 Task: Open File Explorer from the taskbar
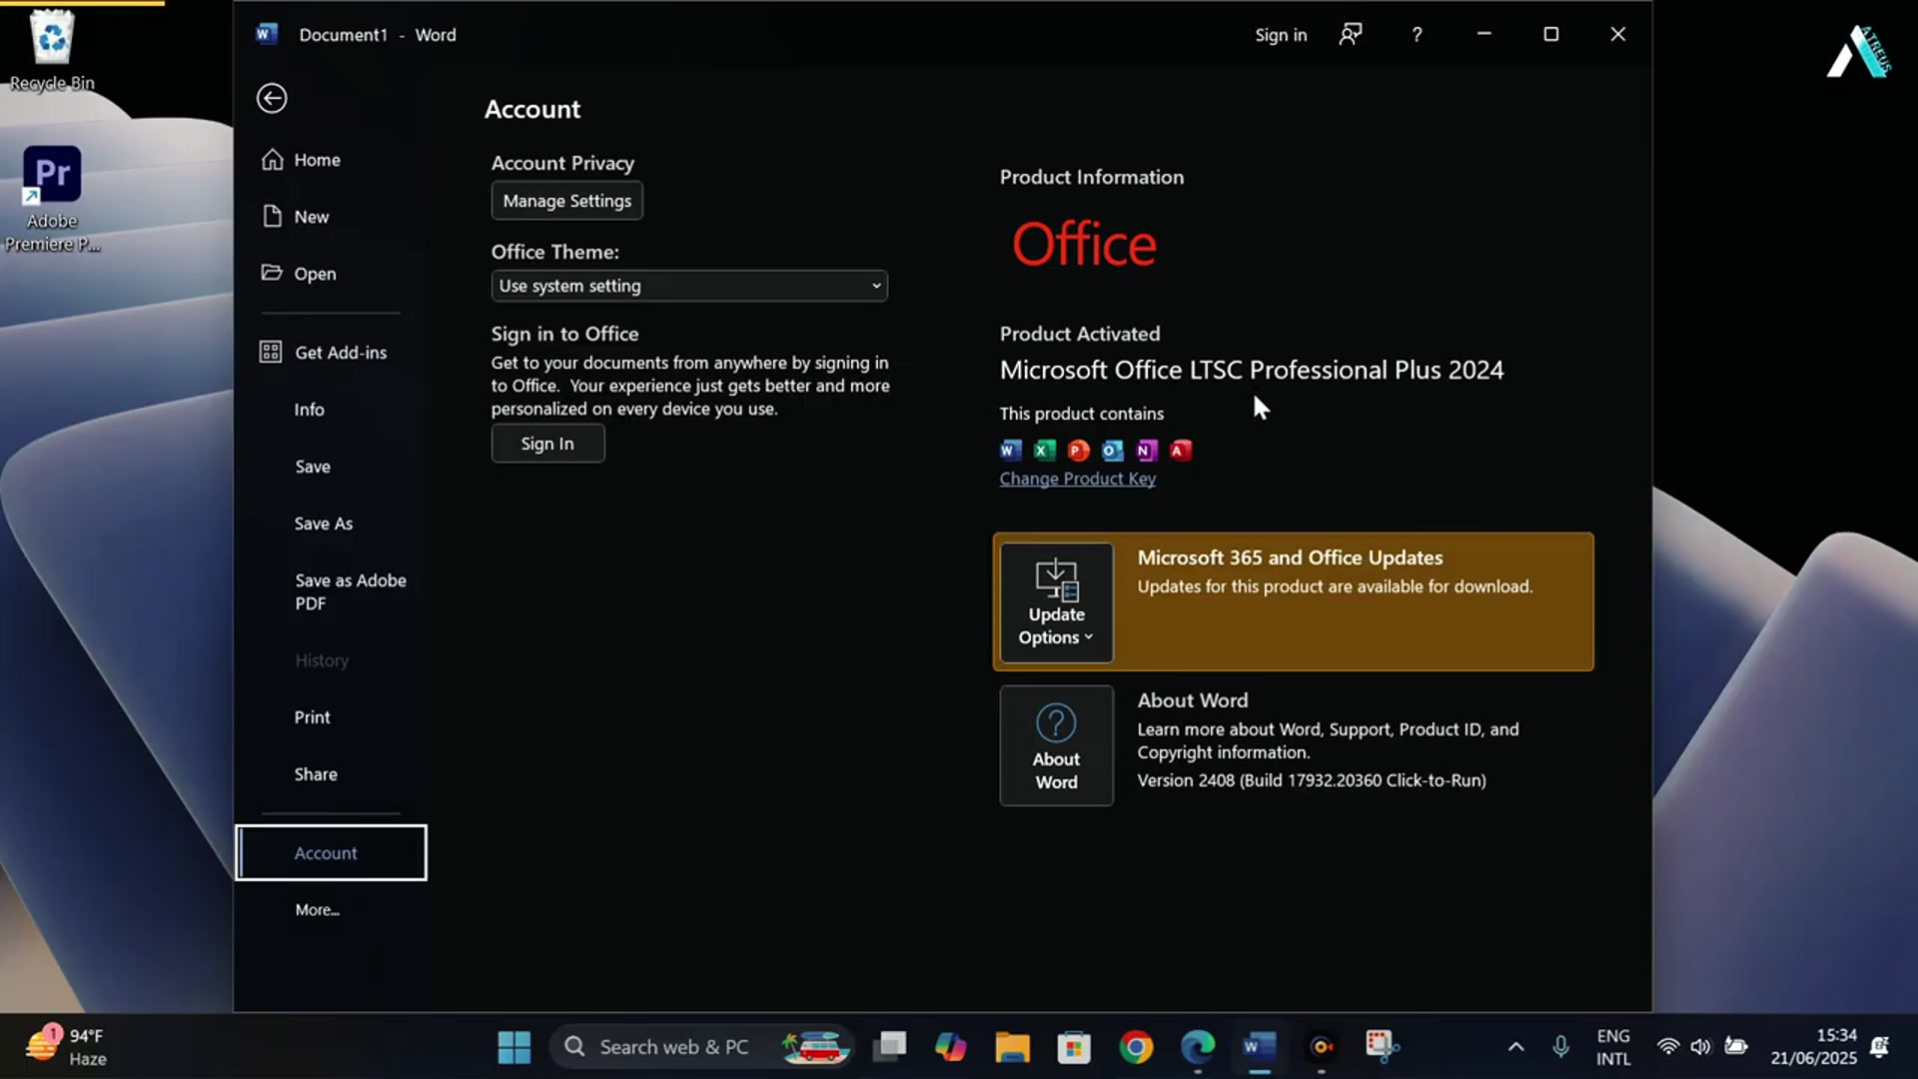[x=1012, y=1047]
